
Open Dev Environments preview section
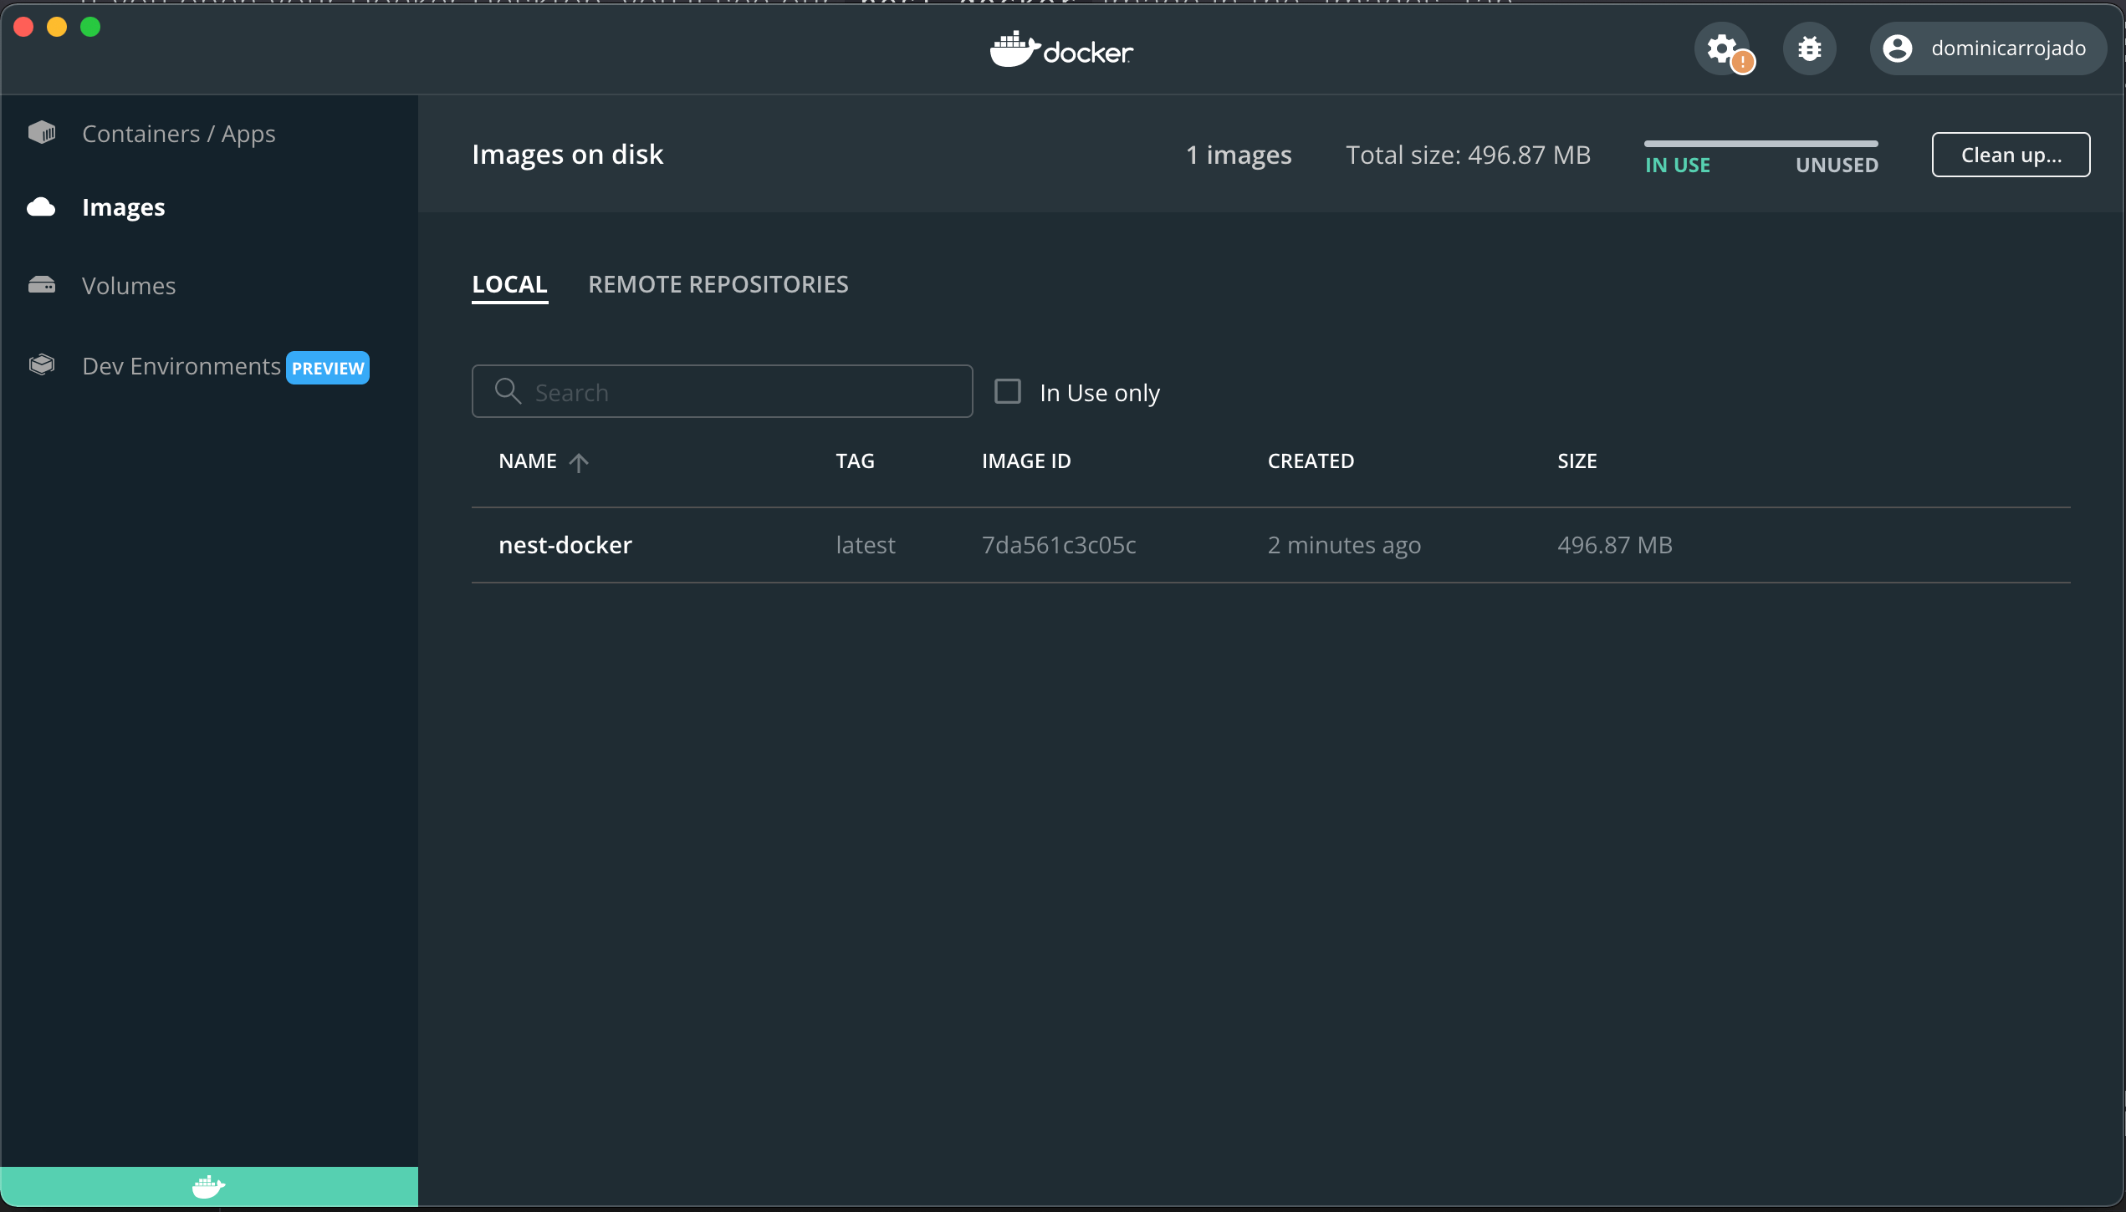[x=225, y=366]
